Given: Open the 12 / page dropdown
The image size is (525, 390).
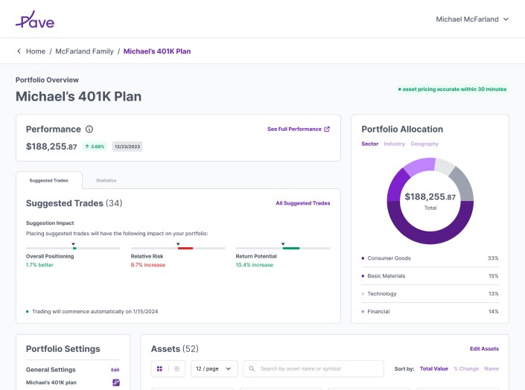Looking at the screenshot, I should pos(214,368).
